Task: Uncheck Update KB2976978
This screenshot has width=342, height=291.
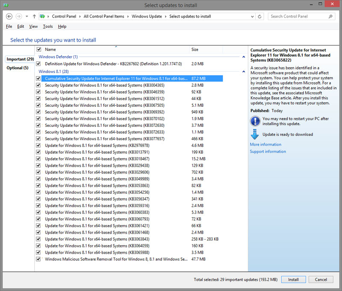Action: click(38, 145)
